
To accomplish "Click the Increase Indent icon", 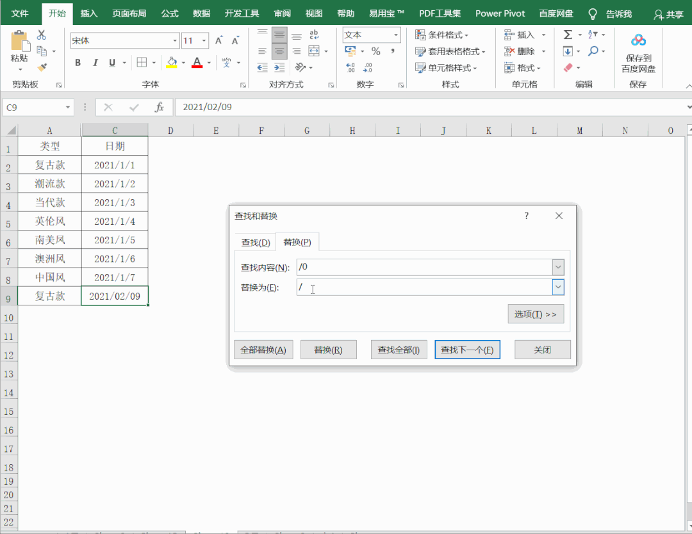I will point(279,67).
